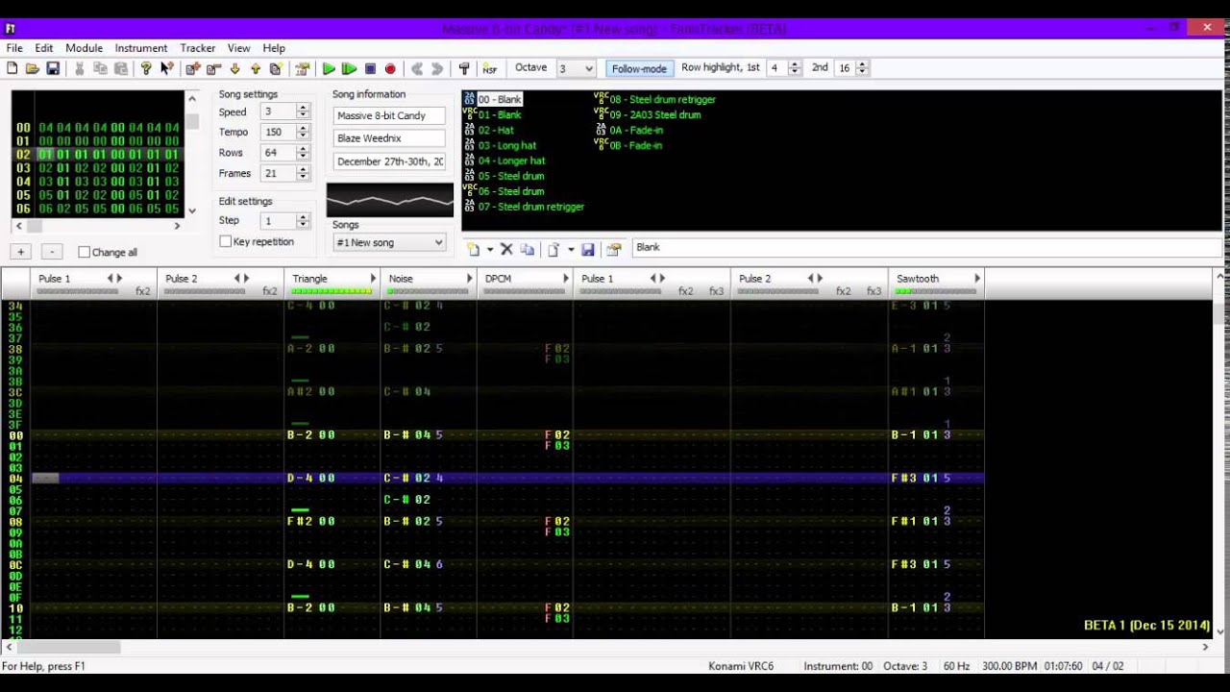
Task: Add a new frame via toolbar
Action: pyautogui.click(x=193, y=68)
